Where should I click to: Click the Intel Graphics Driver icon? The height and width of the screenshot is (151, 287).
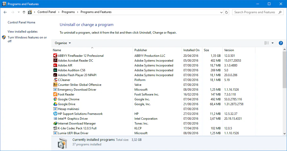pos(55,118)
